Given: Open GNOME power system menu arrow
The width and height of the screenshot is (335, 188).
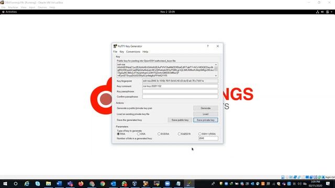Looking at the screenshot, I should [331, 12].
